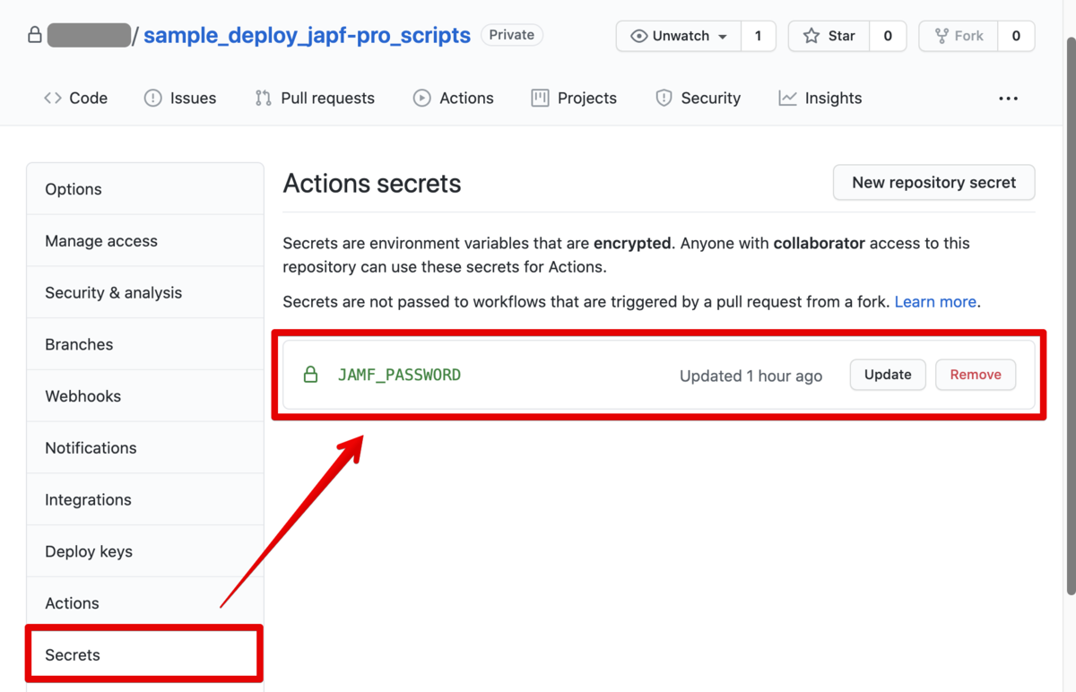The image size is (1076, 692).
Task: Open Notifications settings in the sidebar
Action: click(x=145, y=448)
